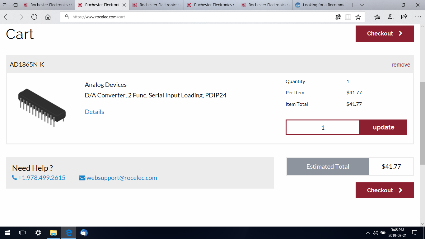Open the Details link for AD1865N-K

[x=94, y=112]
